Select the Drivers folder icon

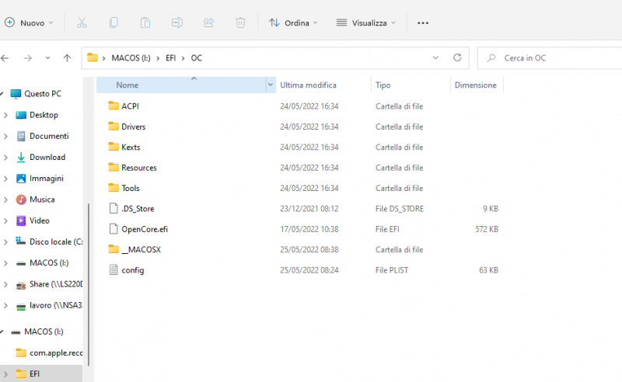114,126
